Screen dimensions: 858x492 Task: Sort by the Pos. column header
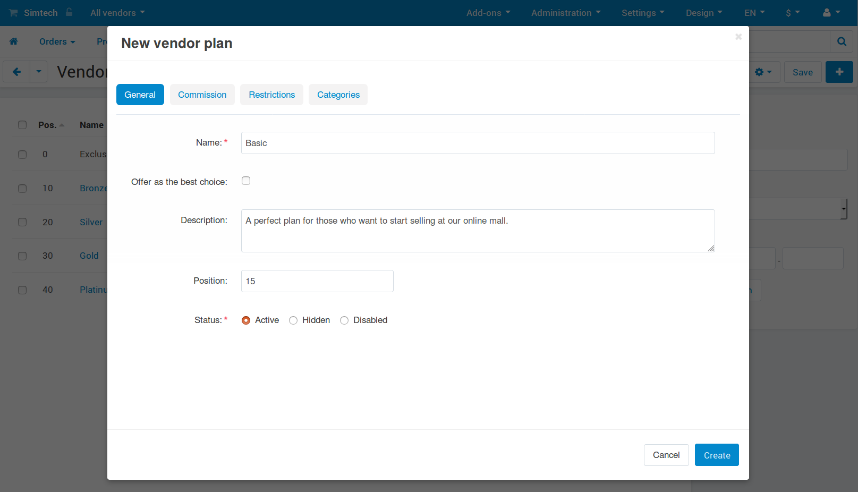click(51, 125)
